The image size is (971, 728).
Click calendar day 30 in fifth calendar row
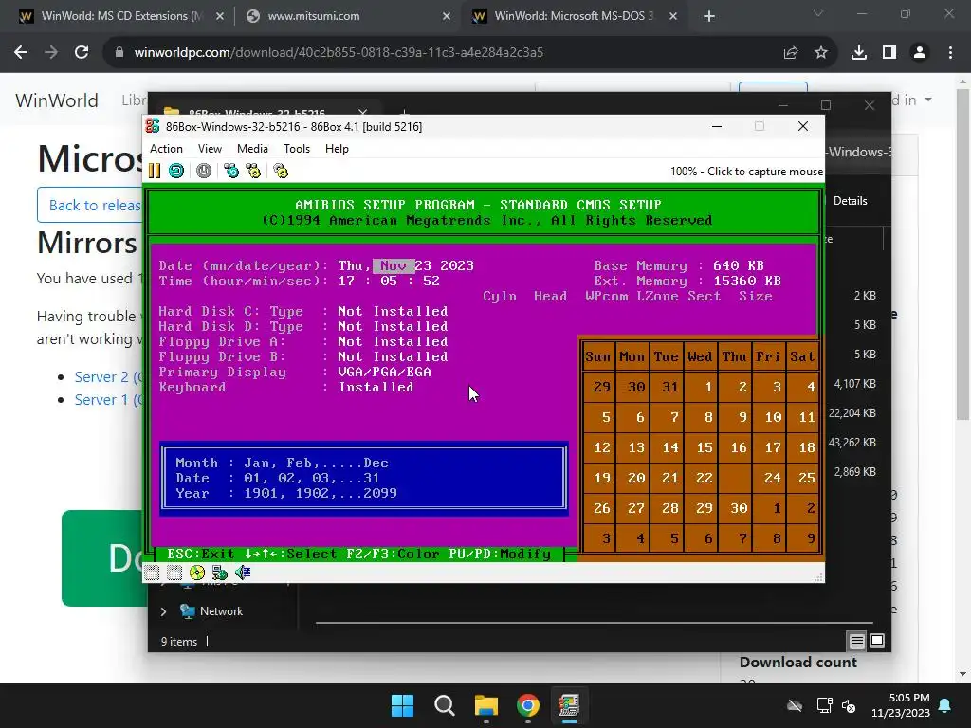click(739, 508)
